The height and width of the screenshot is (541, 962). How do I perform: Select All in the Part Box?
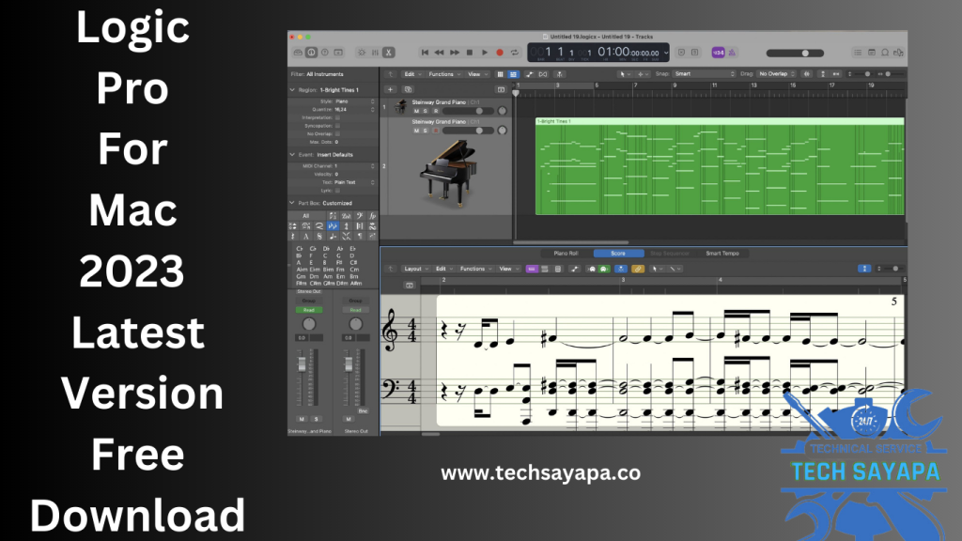point(305,216)
